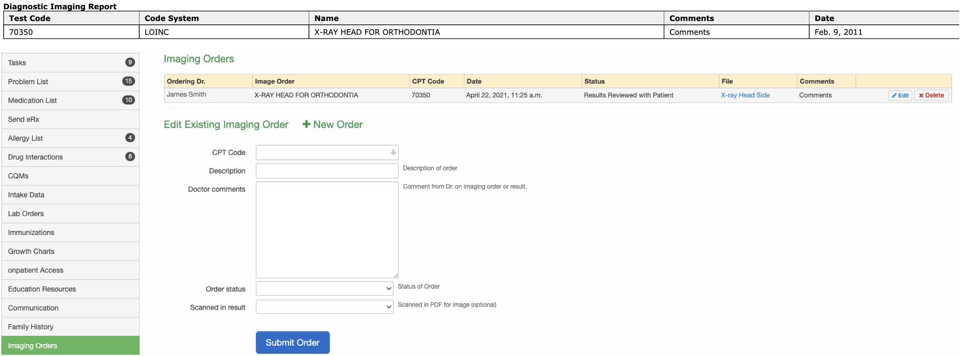The width and height of the screenshot is (960, 356).
Task: Edit the James Smith imaging order
Action: point(900,95)
